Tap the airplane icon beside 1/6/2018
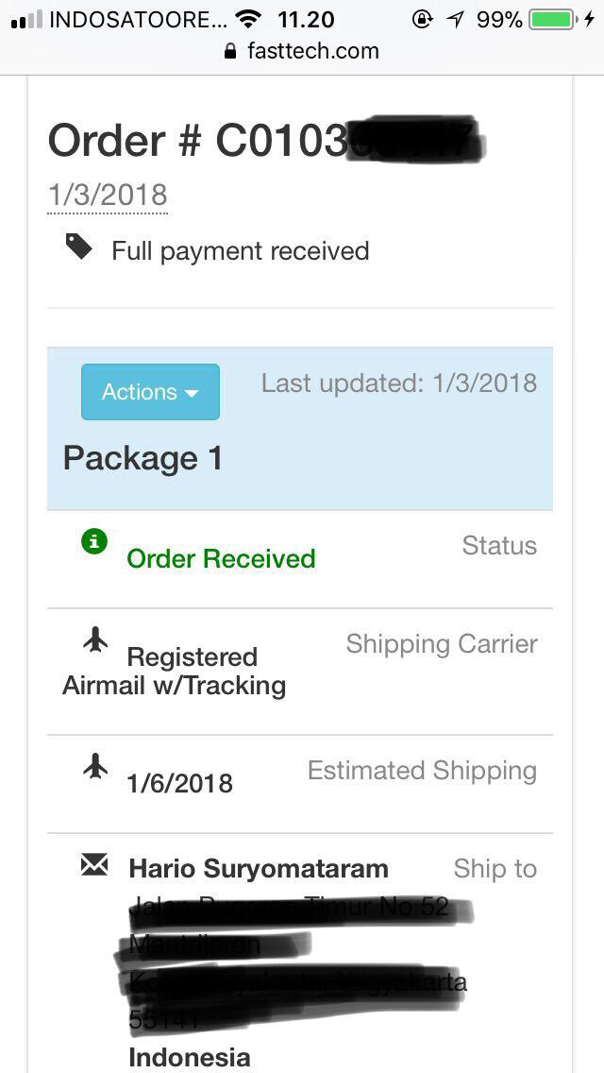Viewport: 604px width, 1073px height. (95, 766)
